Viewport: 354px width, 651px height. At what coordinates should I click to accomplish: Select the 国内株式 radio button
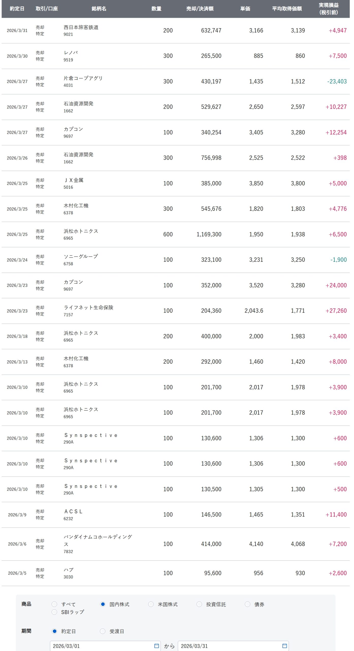(103, 604)
